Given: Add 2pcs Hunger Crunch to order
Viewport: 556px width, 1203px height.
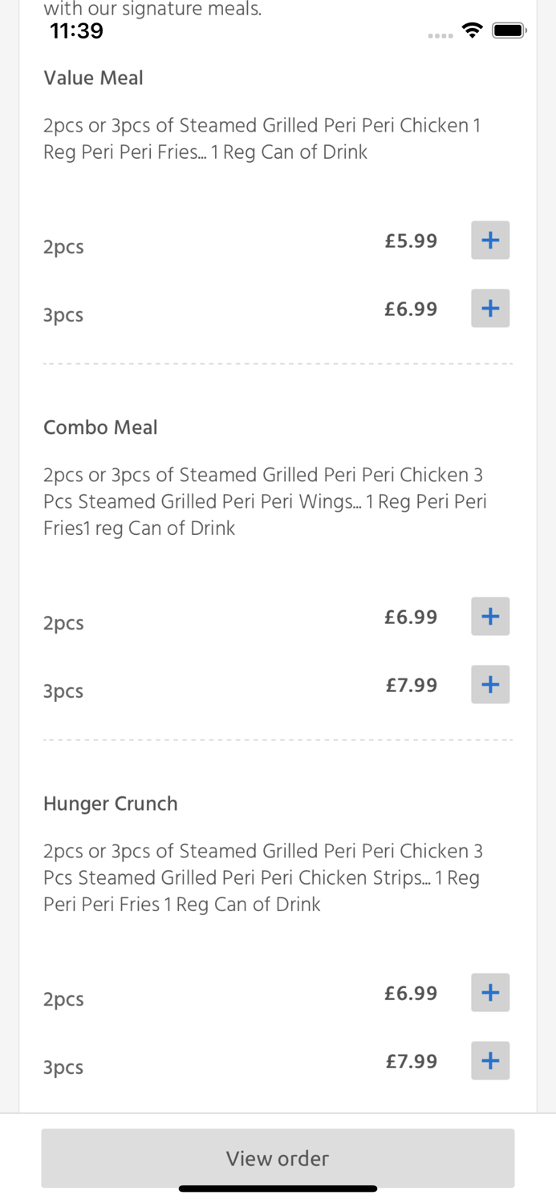Looking at the screenshot, I should coord(490,992).
